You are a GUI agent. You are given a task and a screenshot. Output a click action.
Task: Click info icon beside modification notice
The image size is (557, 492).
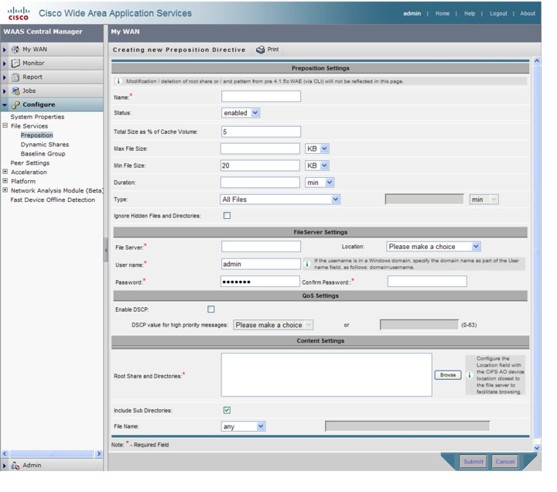pos(118,81)
